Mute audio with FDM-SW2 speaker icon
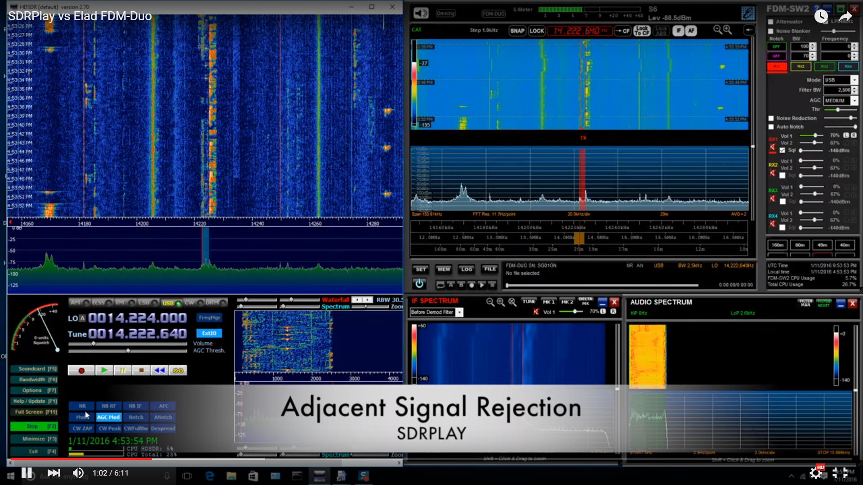This screenshot has width=863, height=485. coord(421,13)
